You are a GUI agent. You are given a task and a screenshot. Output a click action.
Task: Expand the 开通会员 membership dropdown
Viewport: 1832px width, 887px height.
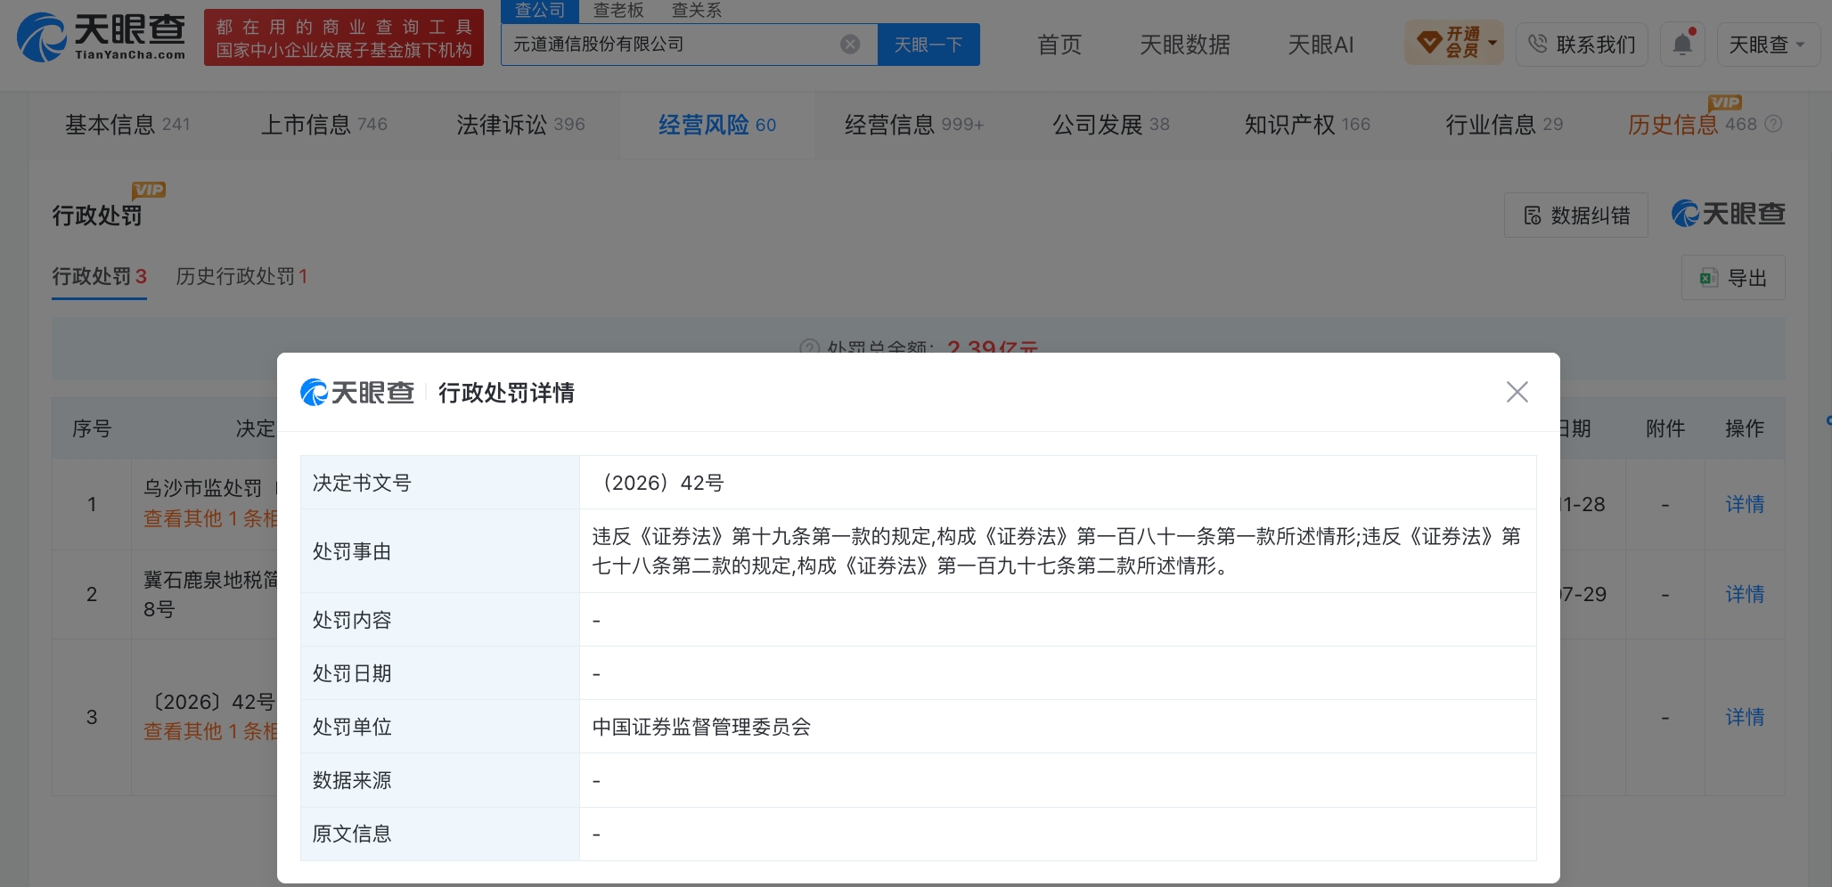1454,43
